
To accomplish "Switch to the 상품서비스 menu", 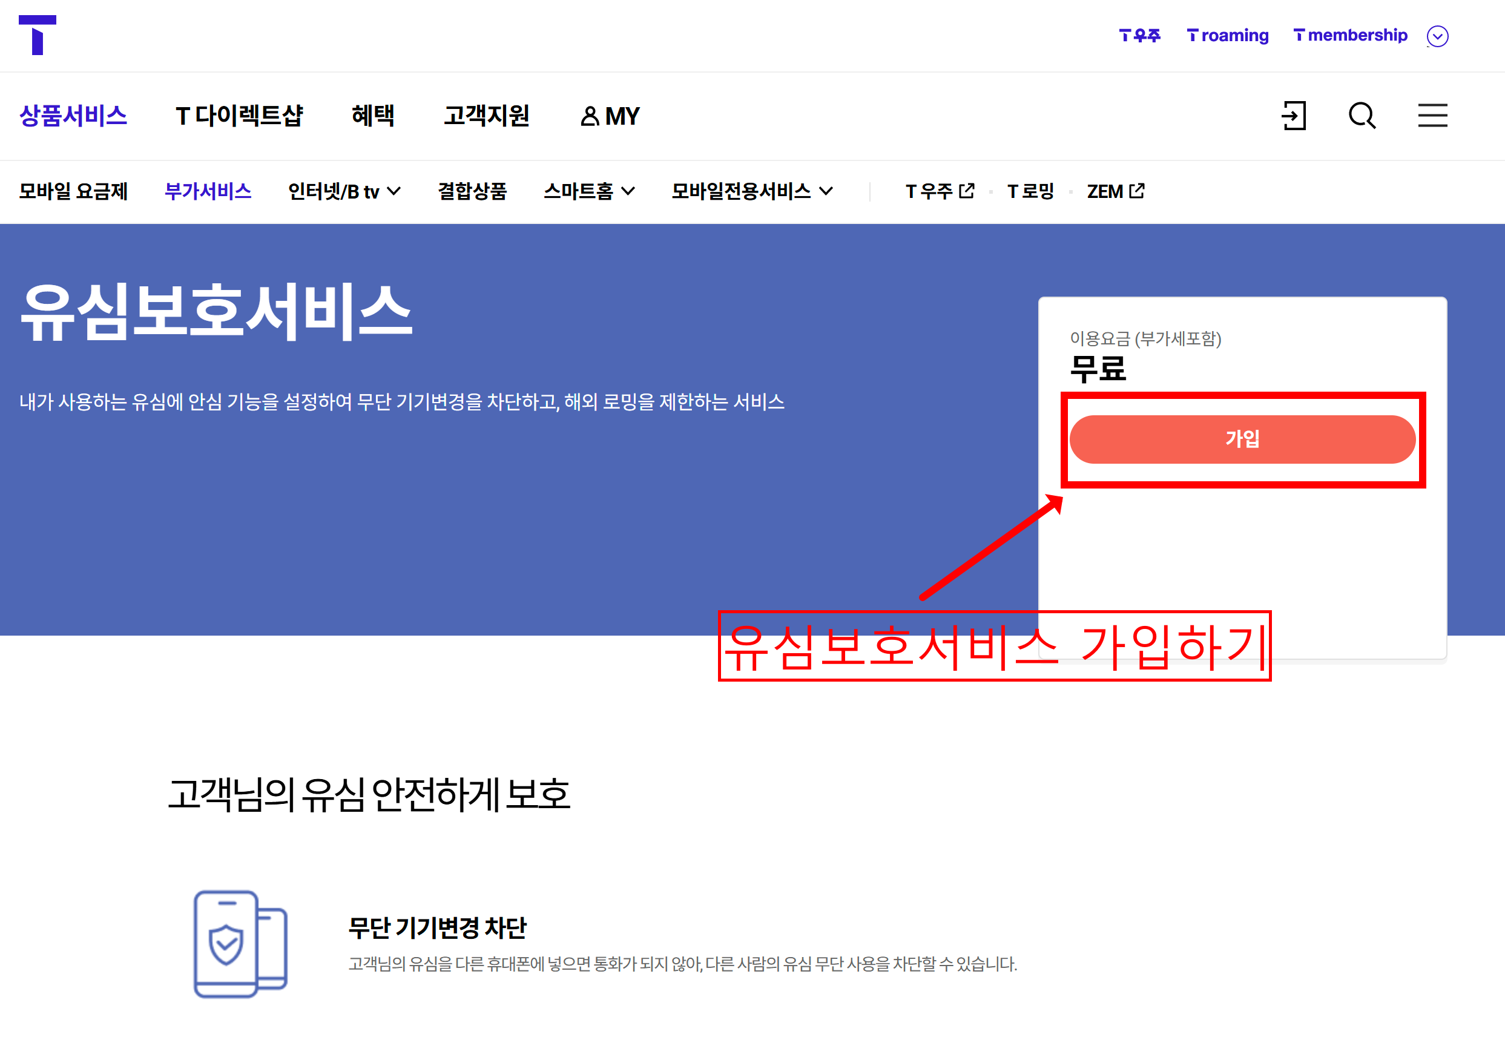I will click(x=73, y=116).
